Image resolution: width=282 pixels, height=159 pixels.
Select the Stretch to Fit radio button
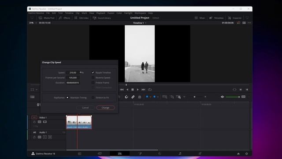(93, 98)
